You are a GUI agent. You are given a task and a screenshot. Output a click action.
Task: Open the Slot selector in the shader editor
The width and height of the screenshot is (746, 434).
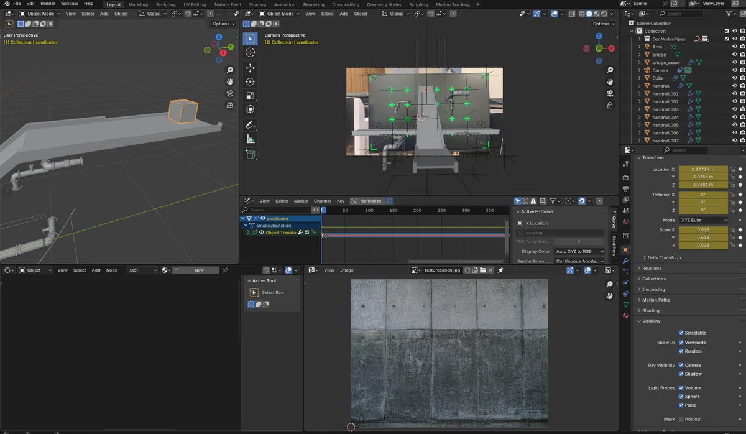(142, 270)
